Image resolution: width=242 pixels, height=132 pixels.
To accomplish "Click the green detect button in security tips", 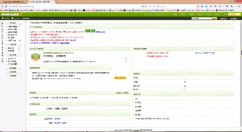I will click(90, 31).
